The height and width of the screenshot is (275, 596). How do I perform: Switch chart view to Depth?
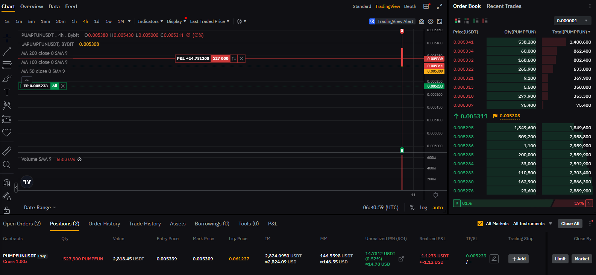pyautogui.click(x=410, y=6)
